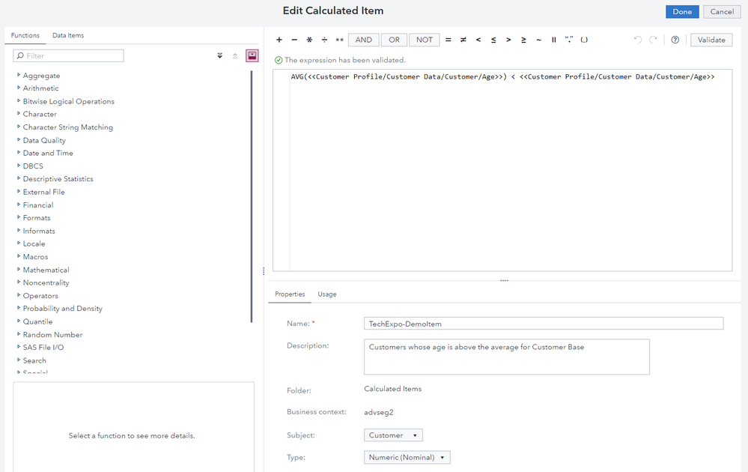Insert quotation marks in expression
This screenshot has height=472, width=748.
(569, 40)
